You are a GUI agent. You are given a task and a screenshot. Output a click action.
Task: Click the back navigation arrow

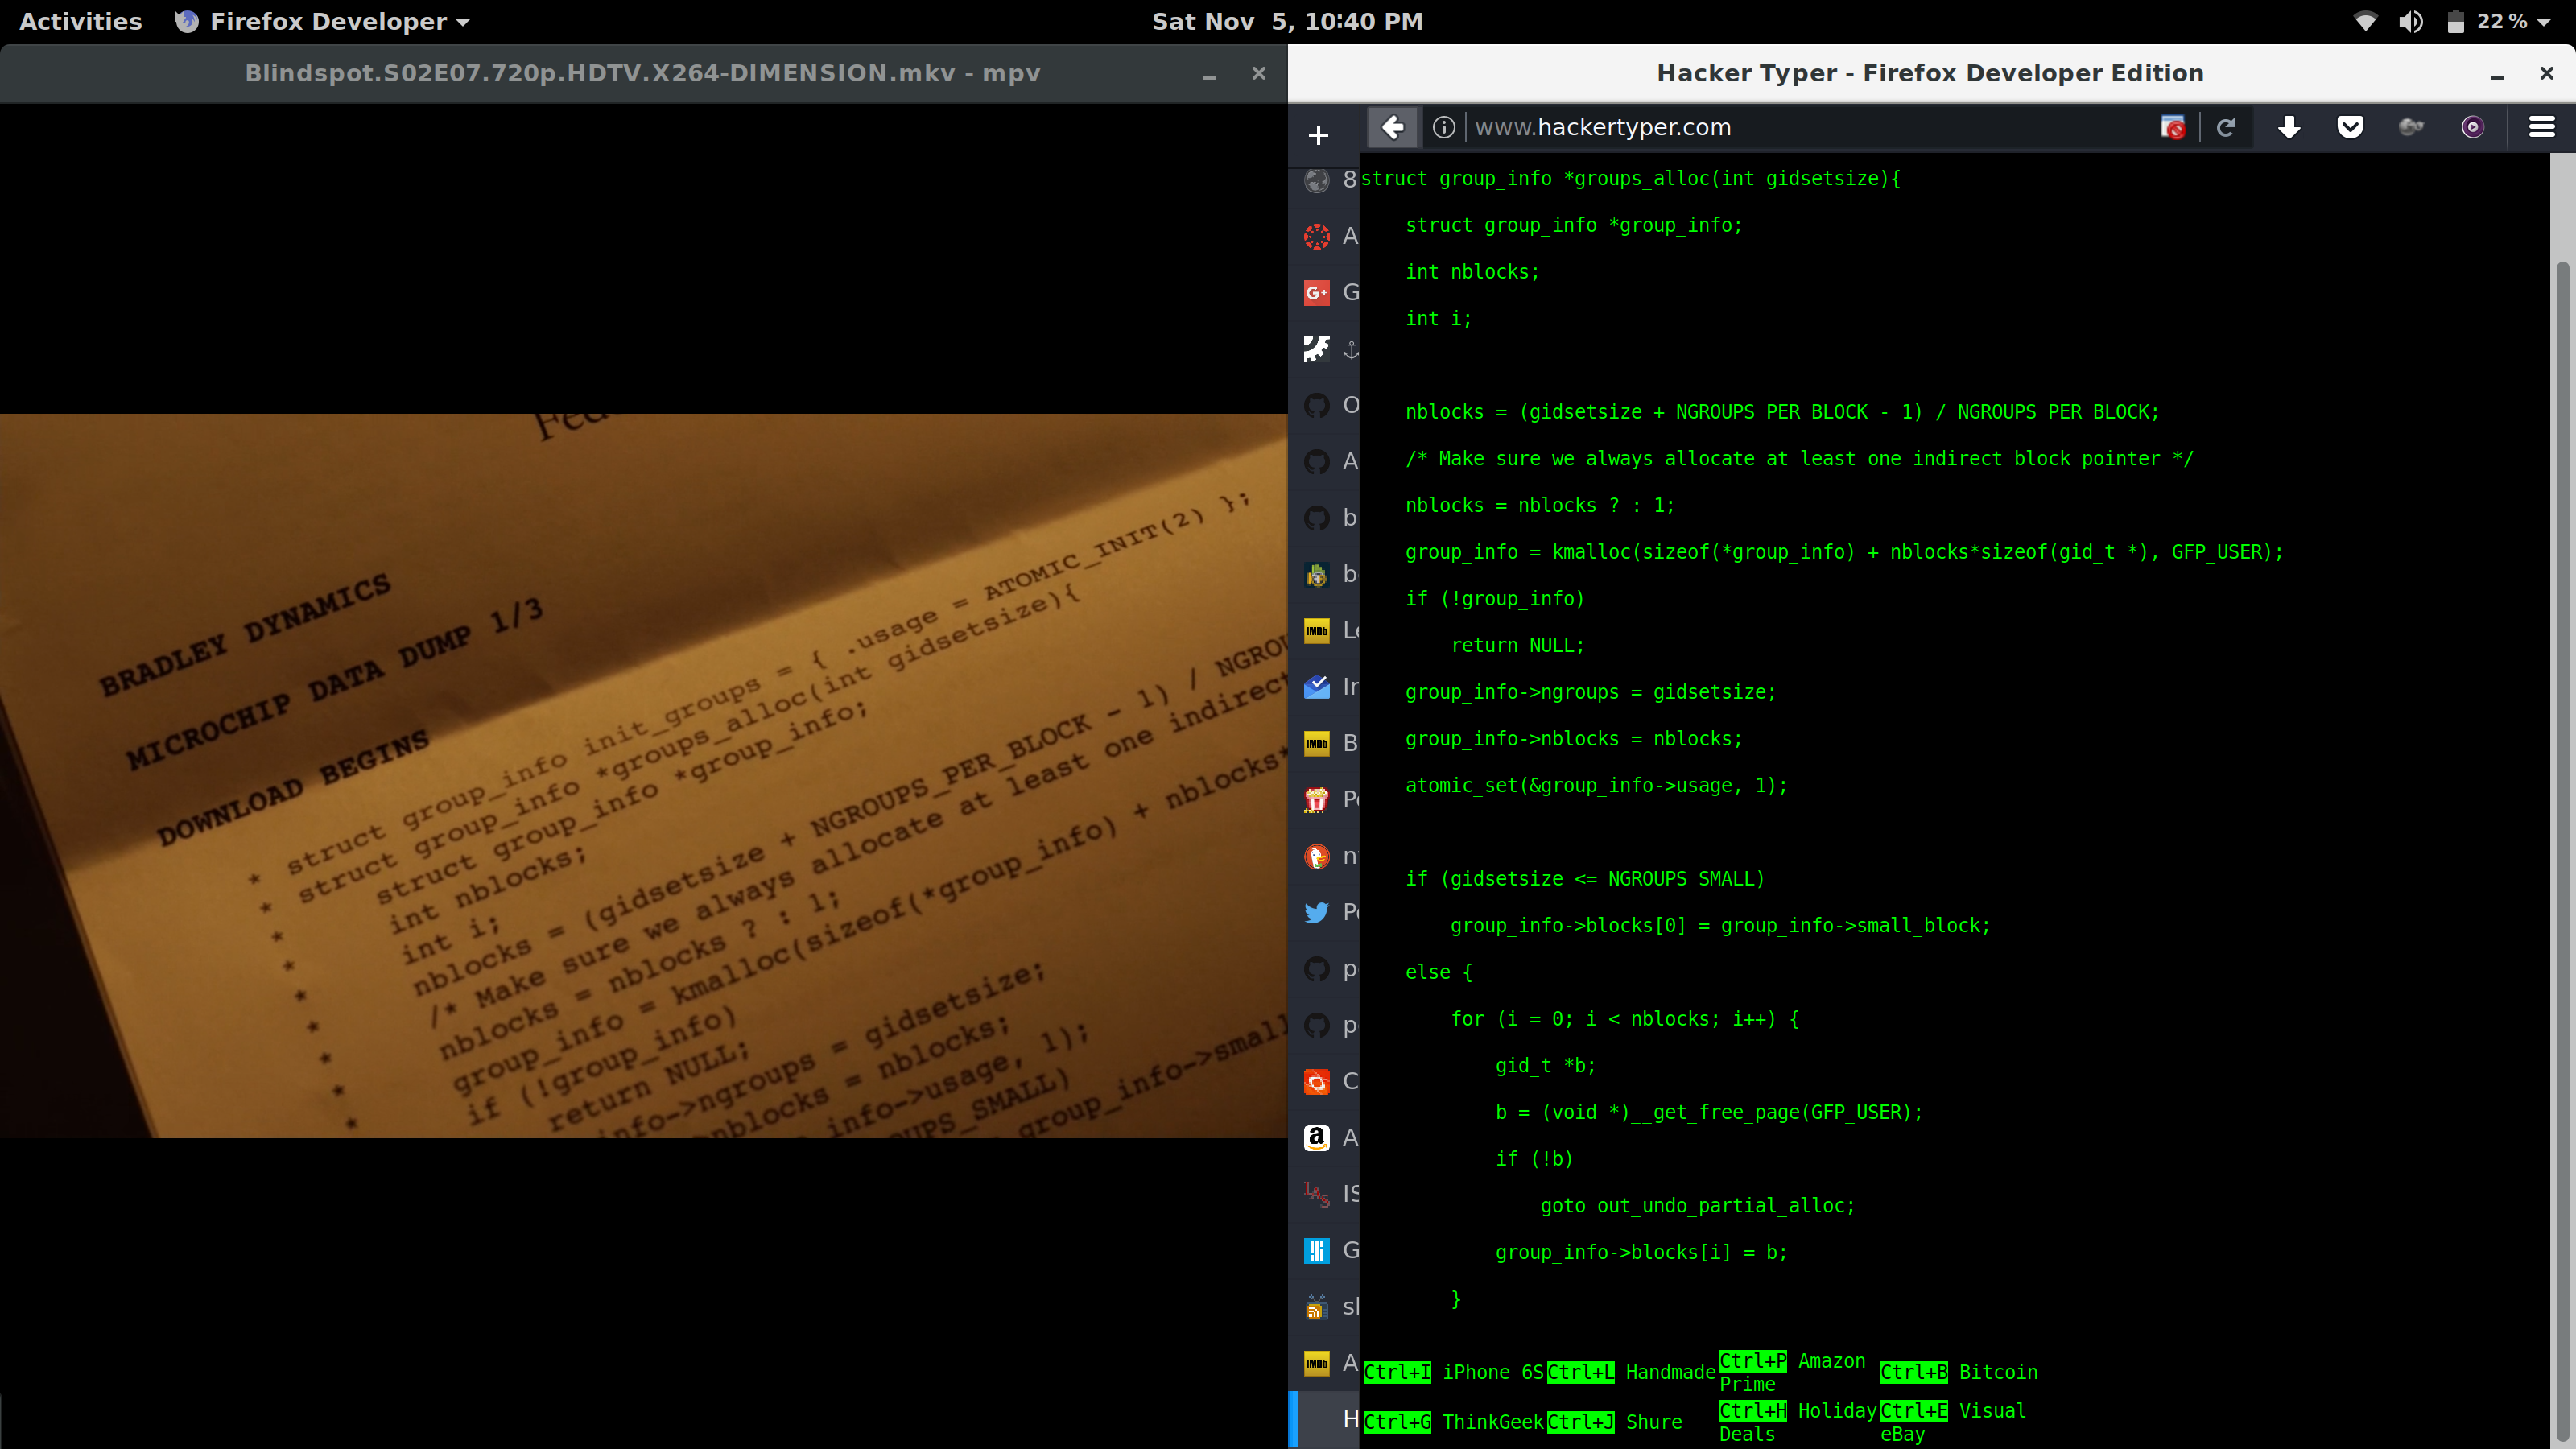click(x=1394, y=127)
